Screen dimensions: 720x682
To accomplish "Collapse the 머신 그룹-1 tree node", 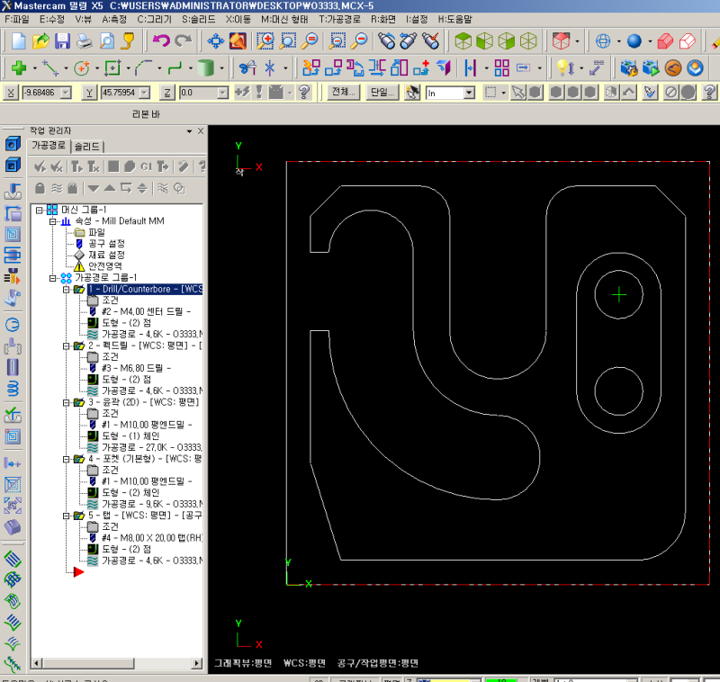I will coord(40,210).
